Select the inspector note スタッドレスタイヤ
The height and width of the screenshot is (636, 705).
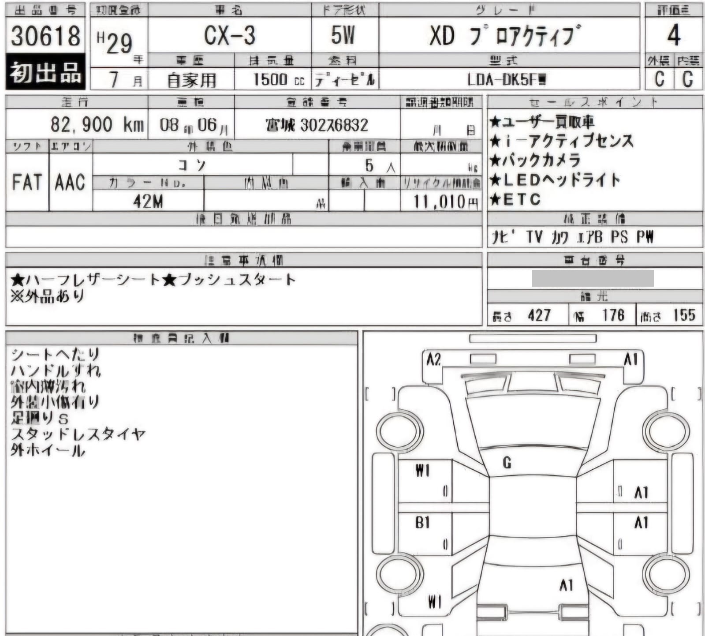(78, 434)
